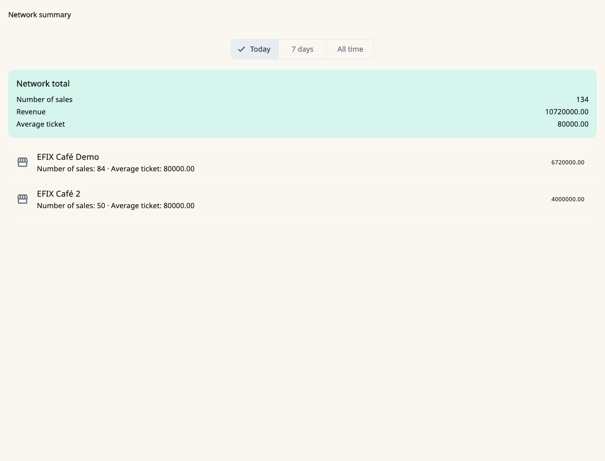Click the store icon beside EFIX Café Demo

[23, 162]
